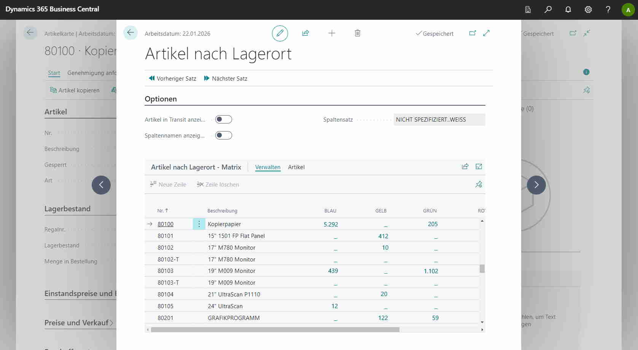Click GRÜN value 59 for GRAFIKPROGRAMM

[x=435, y=318]
